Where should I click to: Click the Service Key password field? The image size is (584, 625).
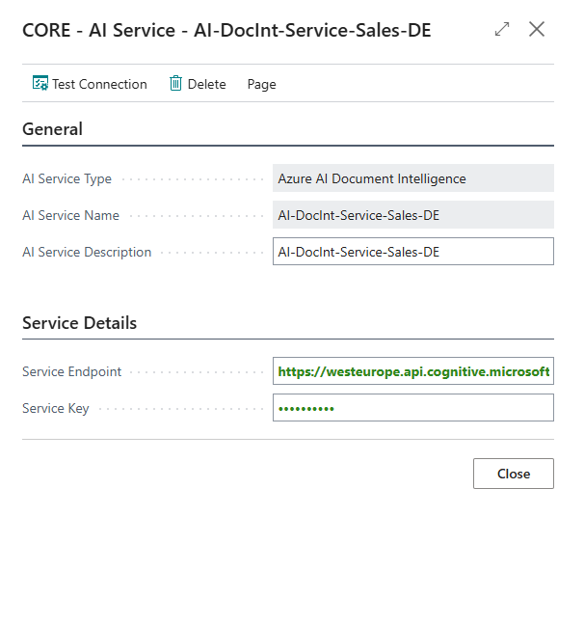coord(413,408)
